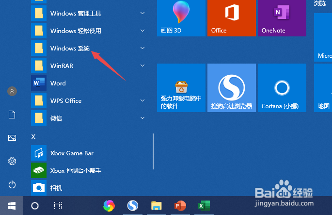Open the 画图 3D tile
The height and width of the screenshot is (215, 332).
click(181, 18)
